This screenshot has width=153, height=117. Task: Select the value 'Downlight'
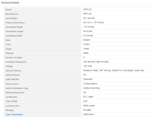click(x=88, y=79)
